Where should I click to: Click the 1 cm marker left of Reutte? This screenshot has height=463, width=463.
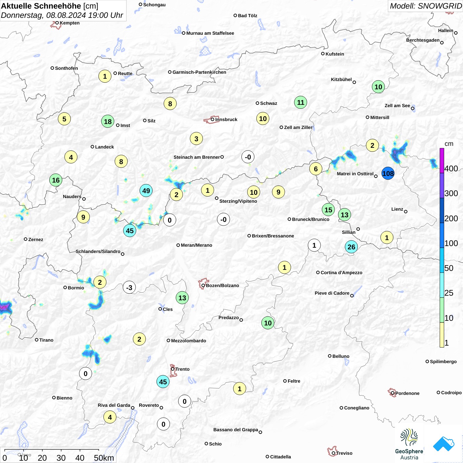pos(105,76)
